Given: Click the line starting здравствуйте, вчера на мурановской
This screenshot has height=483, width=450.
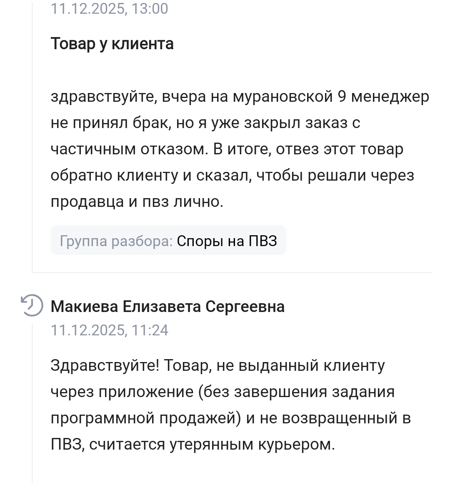Looking at the screenshot, I should click(240, 96).
